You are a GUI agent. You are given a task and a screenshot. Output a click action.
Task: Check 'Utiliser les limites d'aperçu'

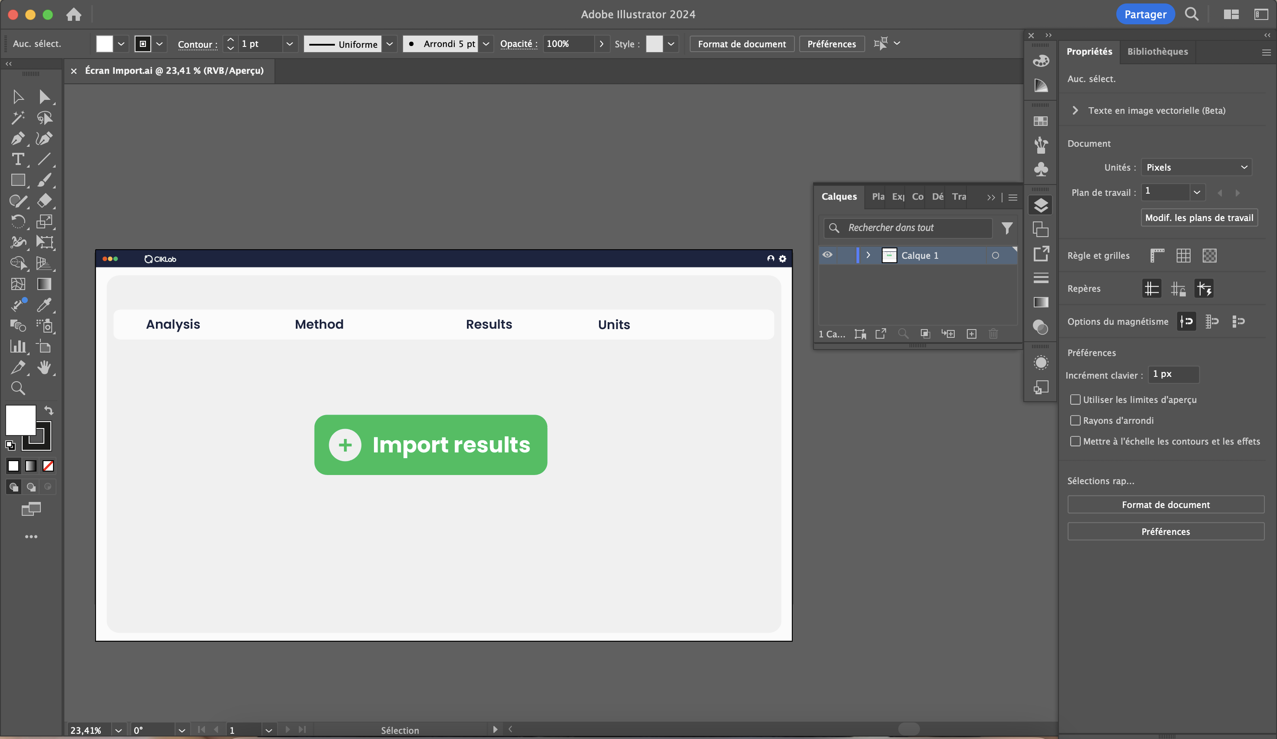point(1075,399)
